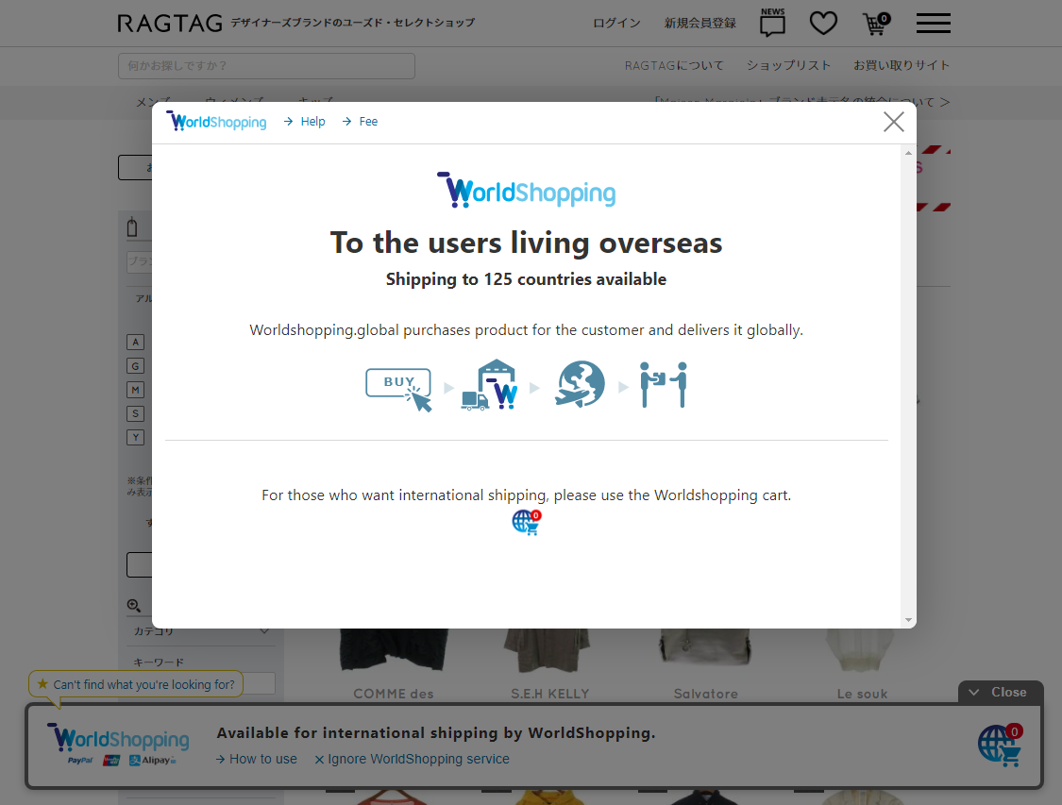Click the WorldShopping logo in modal header
Image resolution: width=1062 pixels, height=805 pixels.
pos(216,121)
